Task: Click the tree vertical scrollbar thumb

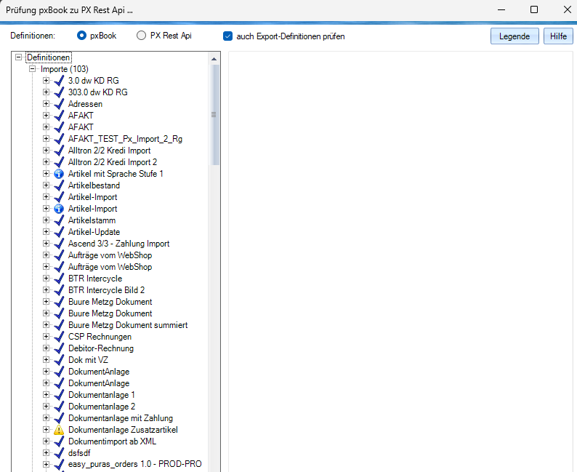Action: [x=214, y=114]
